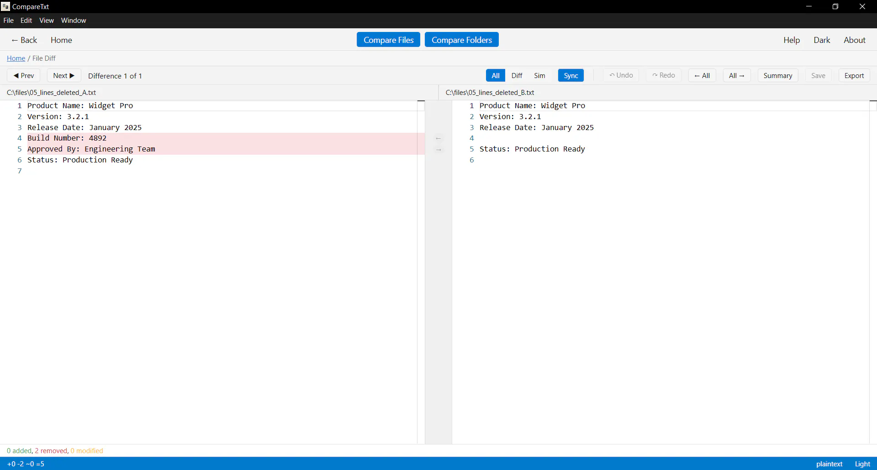Image resolution: width=877 pixels, height=470 pixels.
Task: Open Home from the top navigation
Action: coord(61,40)
